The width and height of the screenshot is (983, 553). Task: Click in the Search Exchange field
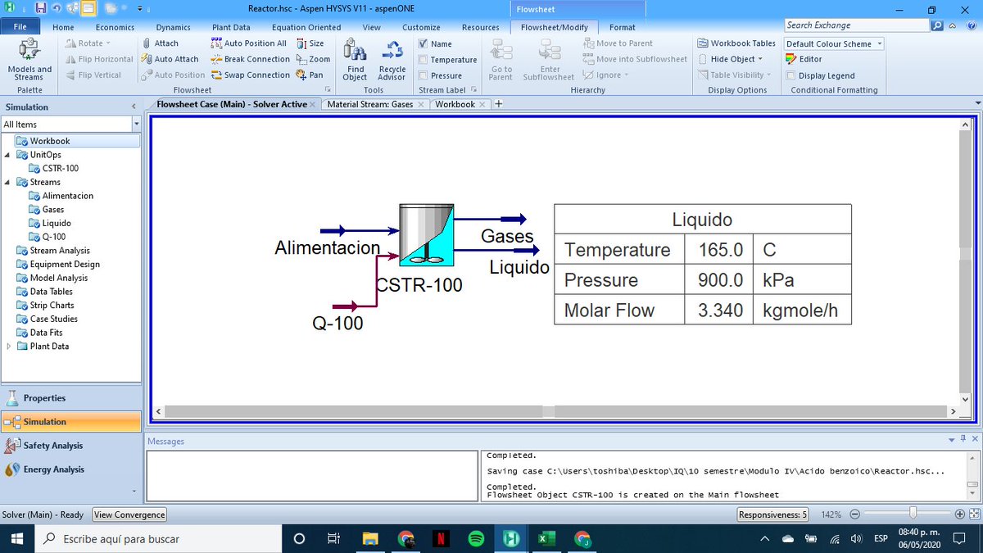tap(857, 25)
